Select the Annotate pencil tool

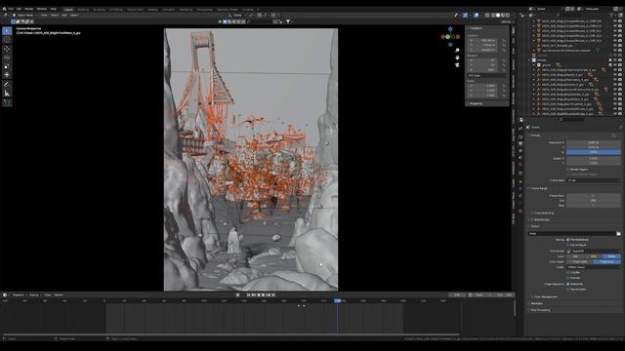[7, 85]
